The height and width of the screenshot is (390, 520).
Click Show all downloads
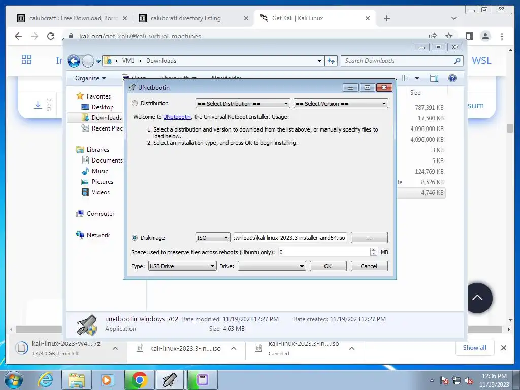coord(475,348)
